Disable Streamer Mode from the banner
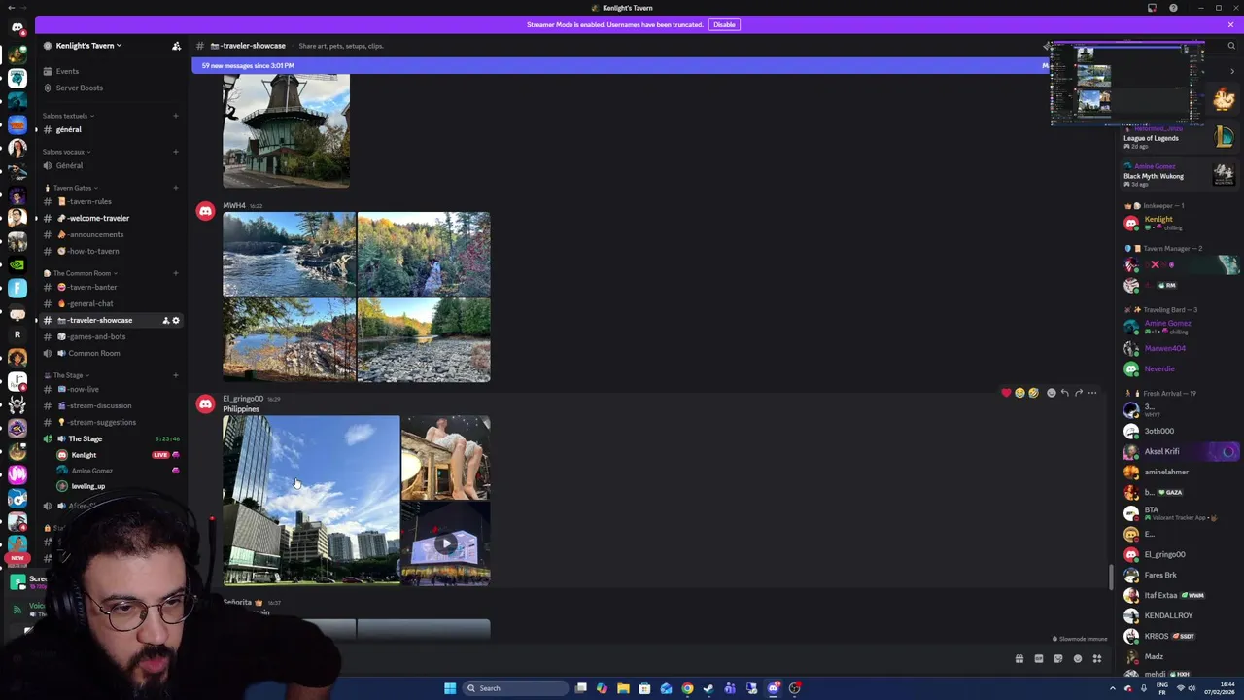 [x=724, y=24]
